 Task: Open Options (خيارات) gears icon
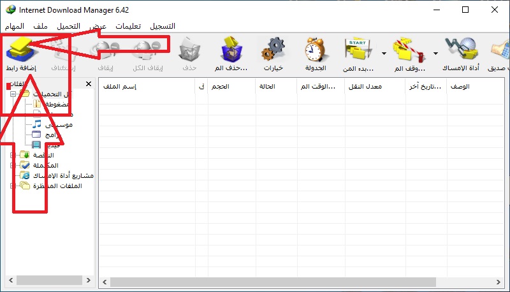point(273,50)
